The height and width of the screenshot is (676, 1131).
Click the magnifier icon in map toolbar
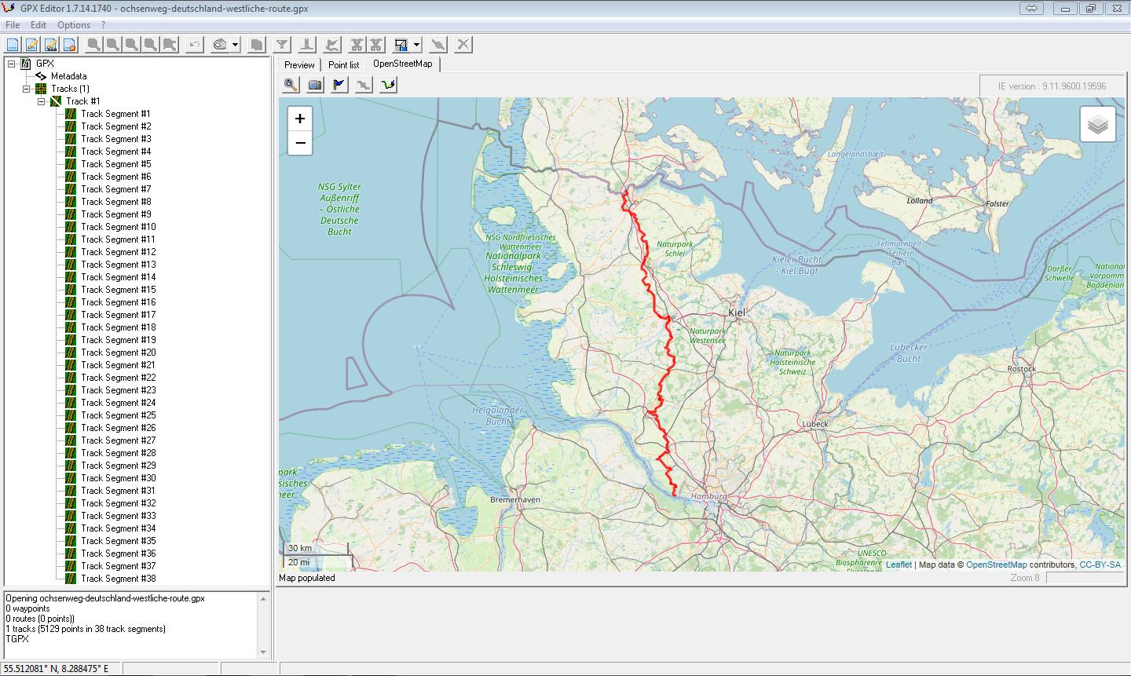point(291,85)
